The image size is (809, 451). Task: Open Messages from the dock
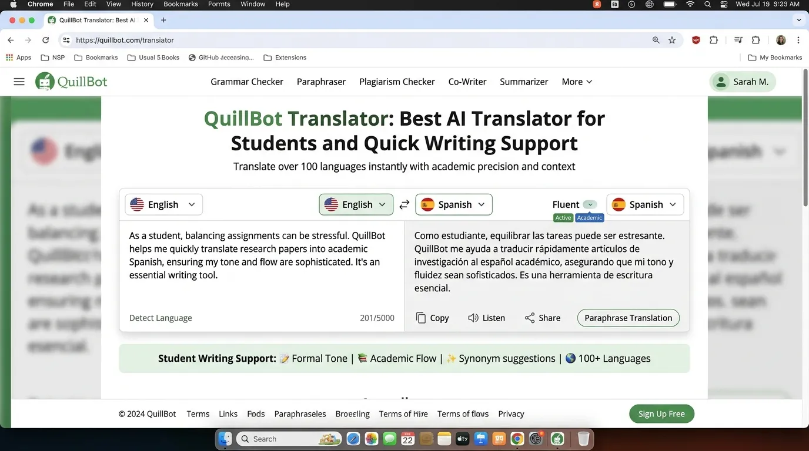tap(390, 439)
